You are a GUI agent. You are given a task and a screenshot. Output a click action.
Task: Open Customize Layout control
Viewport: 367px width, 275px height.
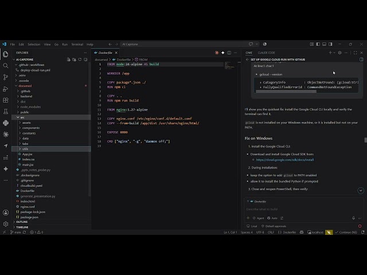click(x=312, y=44)
